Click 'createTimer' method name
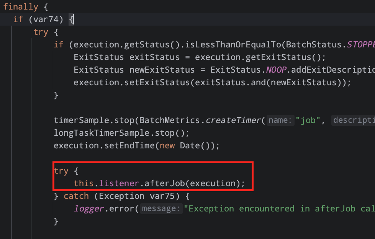The image size is (375, 239). pos(233,120)
